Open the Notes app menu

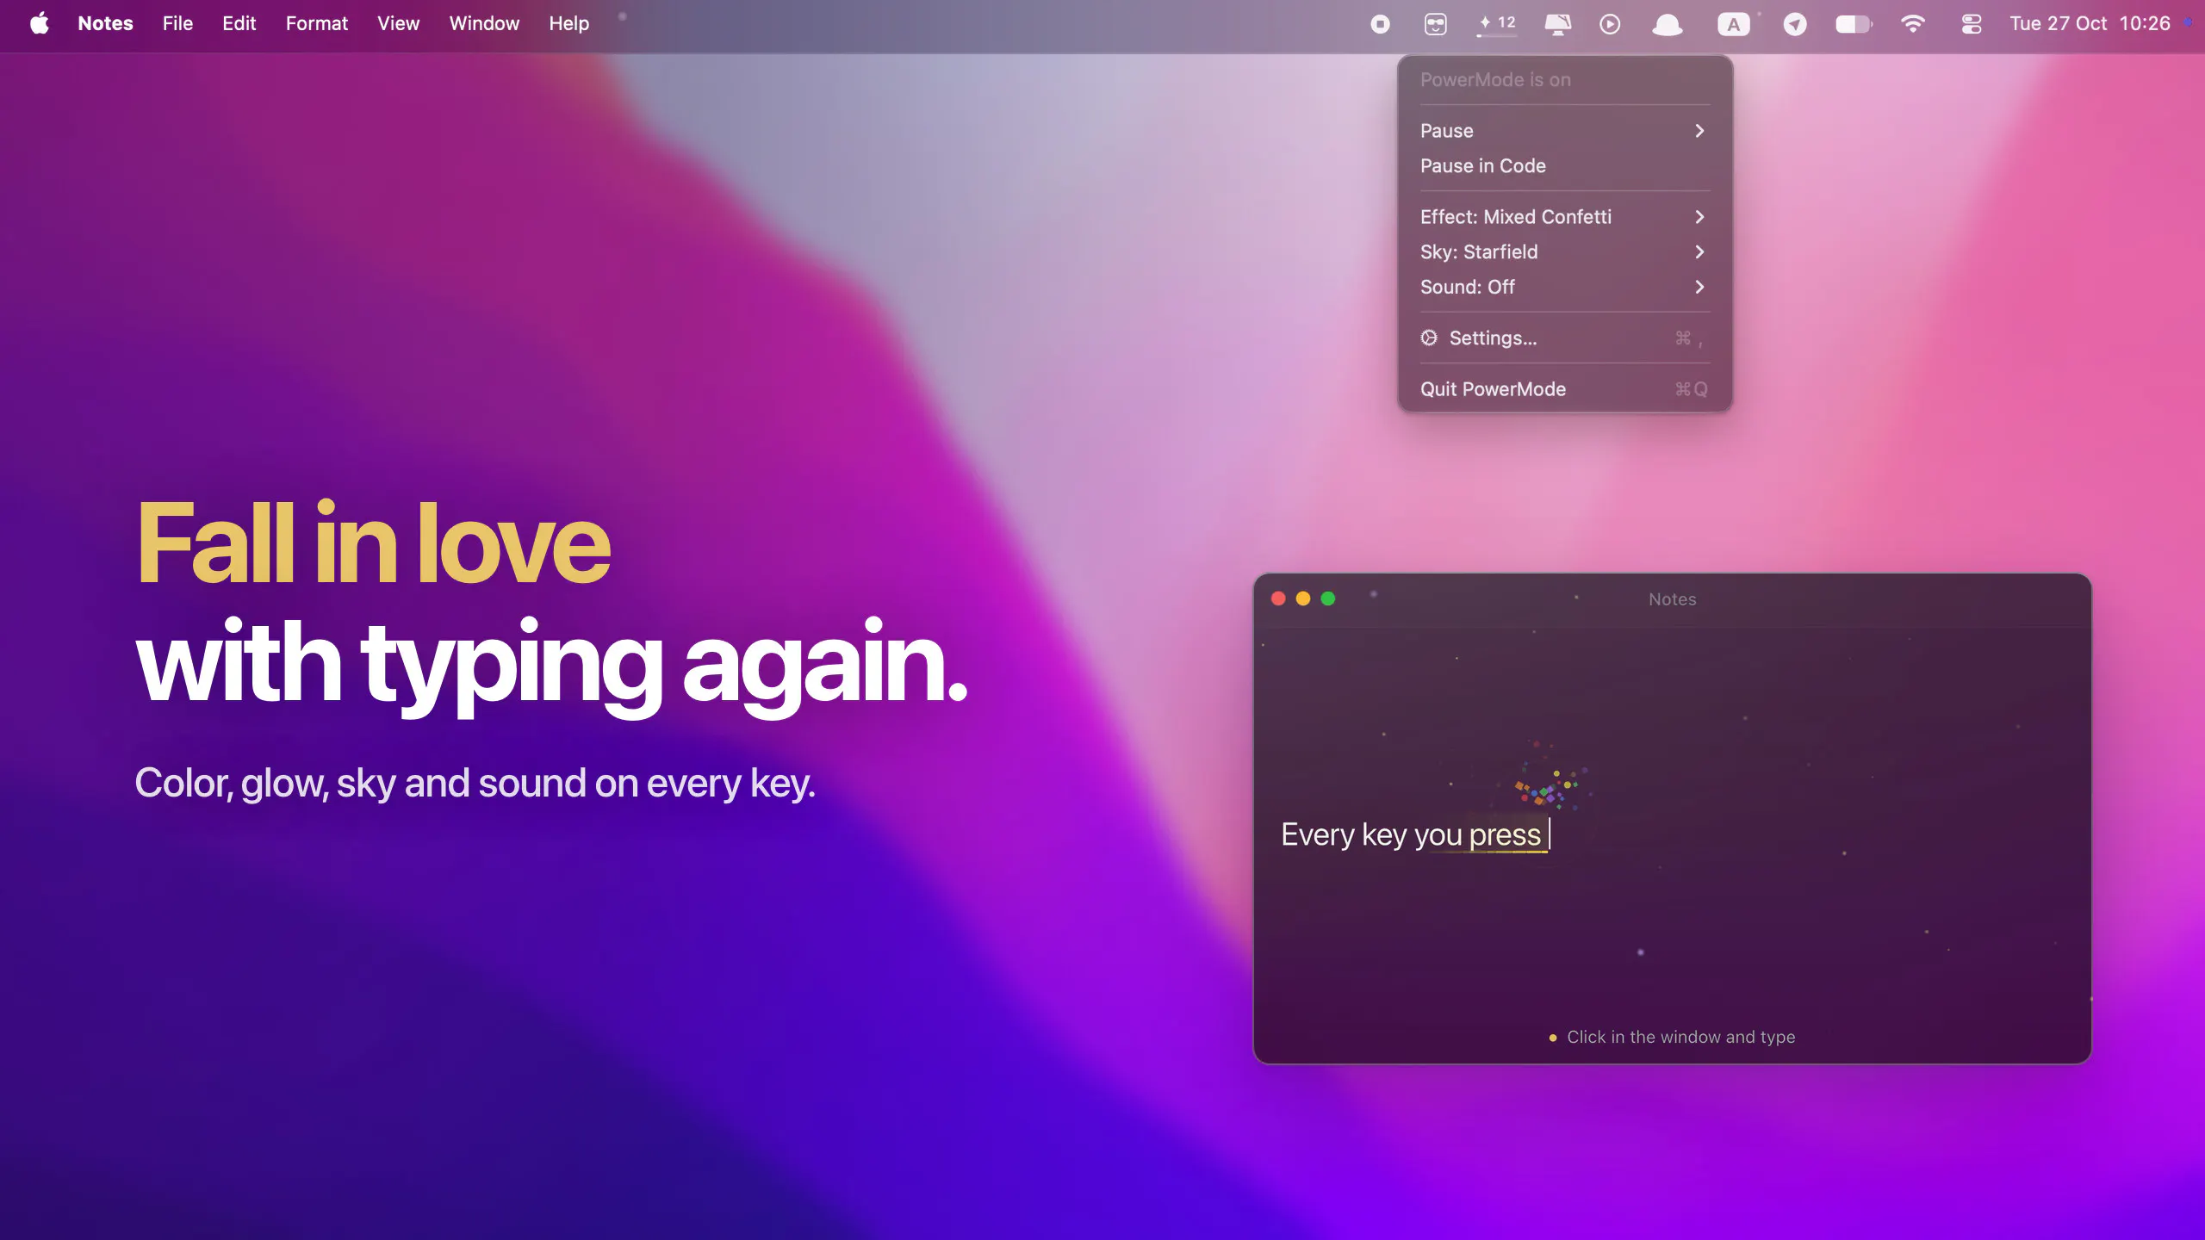[x=105, y=23]
